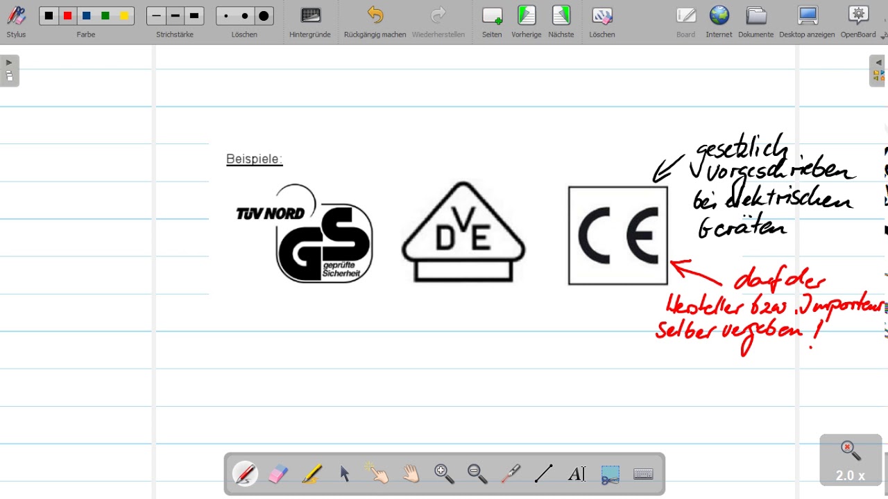Add a new page with Seiten
Image resolution: width=888 pixels, height=499 pixels.
tap(492, 21)
